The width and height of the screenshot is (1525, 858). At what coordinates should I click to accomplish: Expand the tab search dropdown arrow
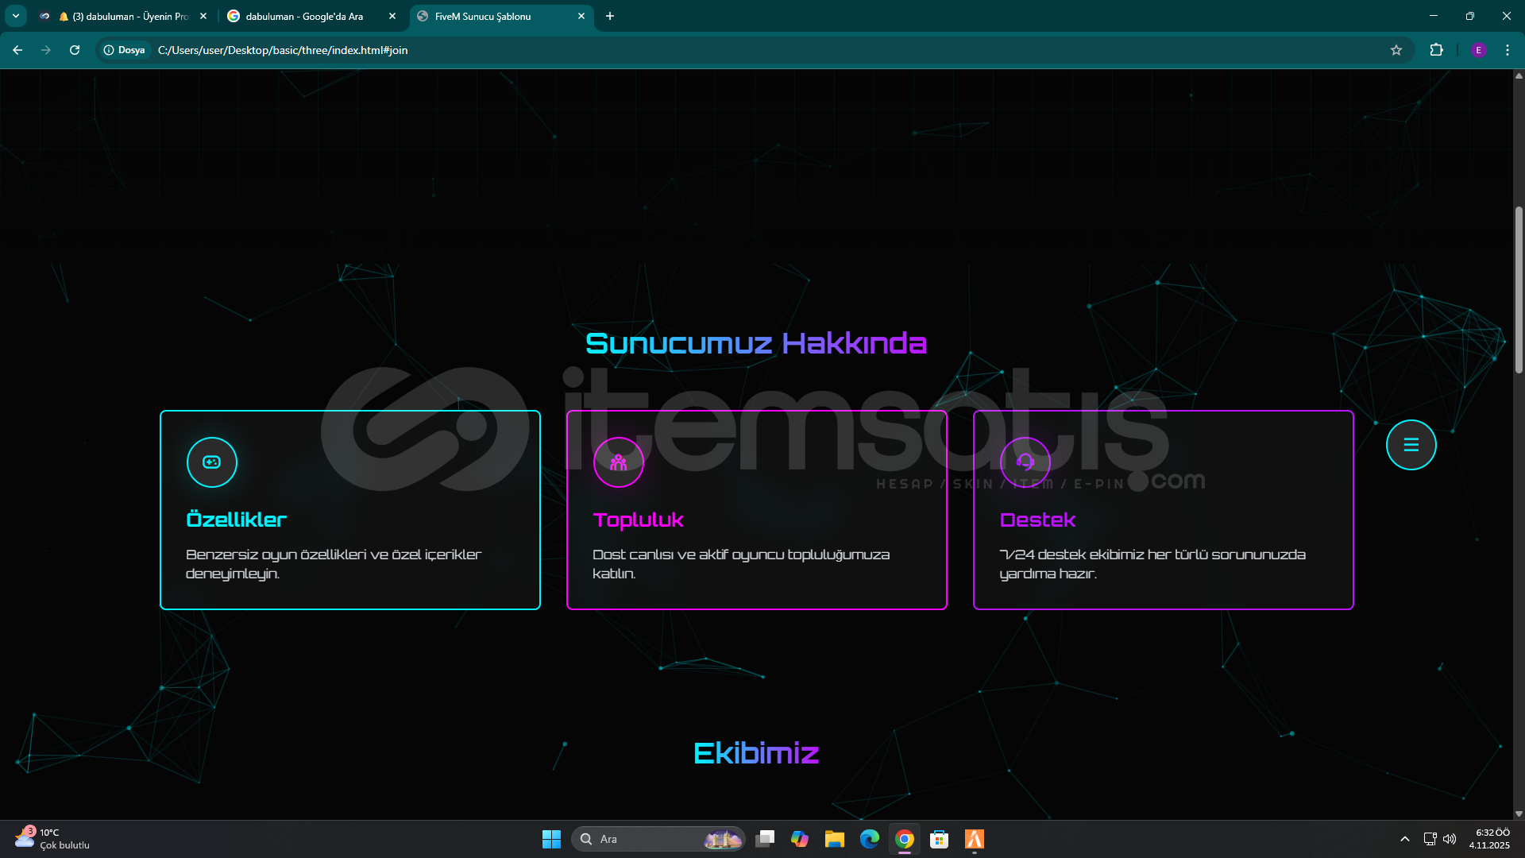(16, 16)
